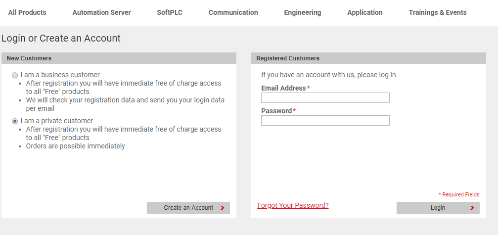Screen dimensions: 498x235
Task: Click the 'I am a business customer' label
Action: tap(60, 75)
